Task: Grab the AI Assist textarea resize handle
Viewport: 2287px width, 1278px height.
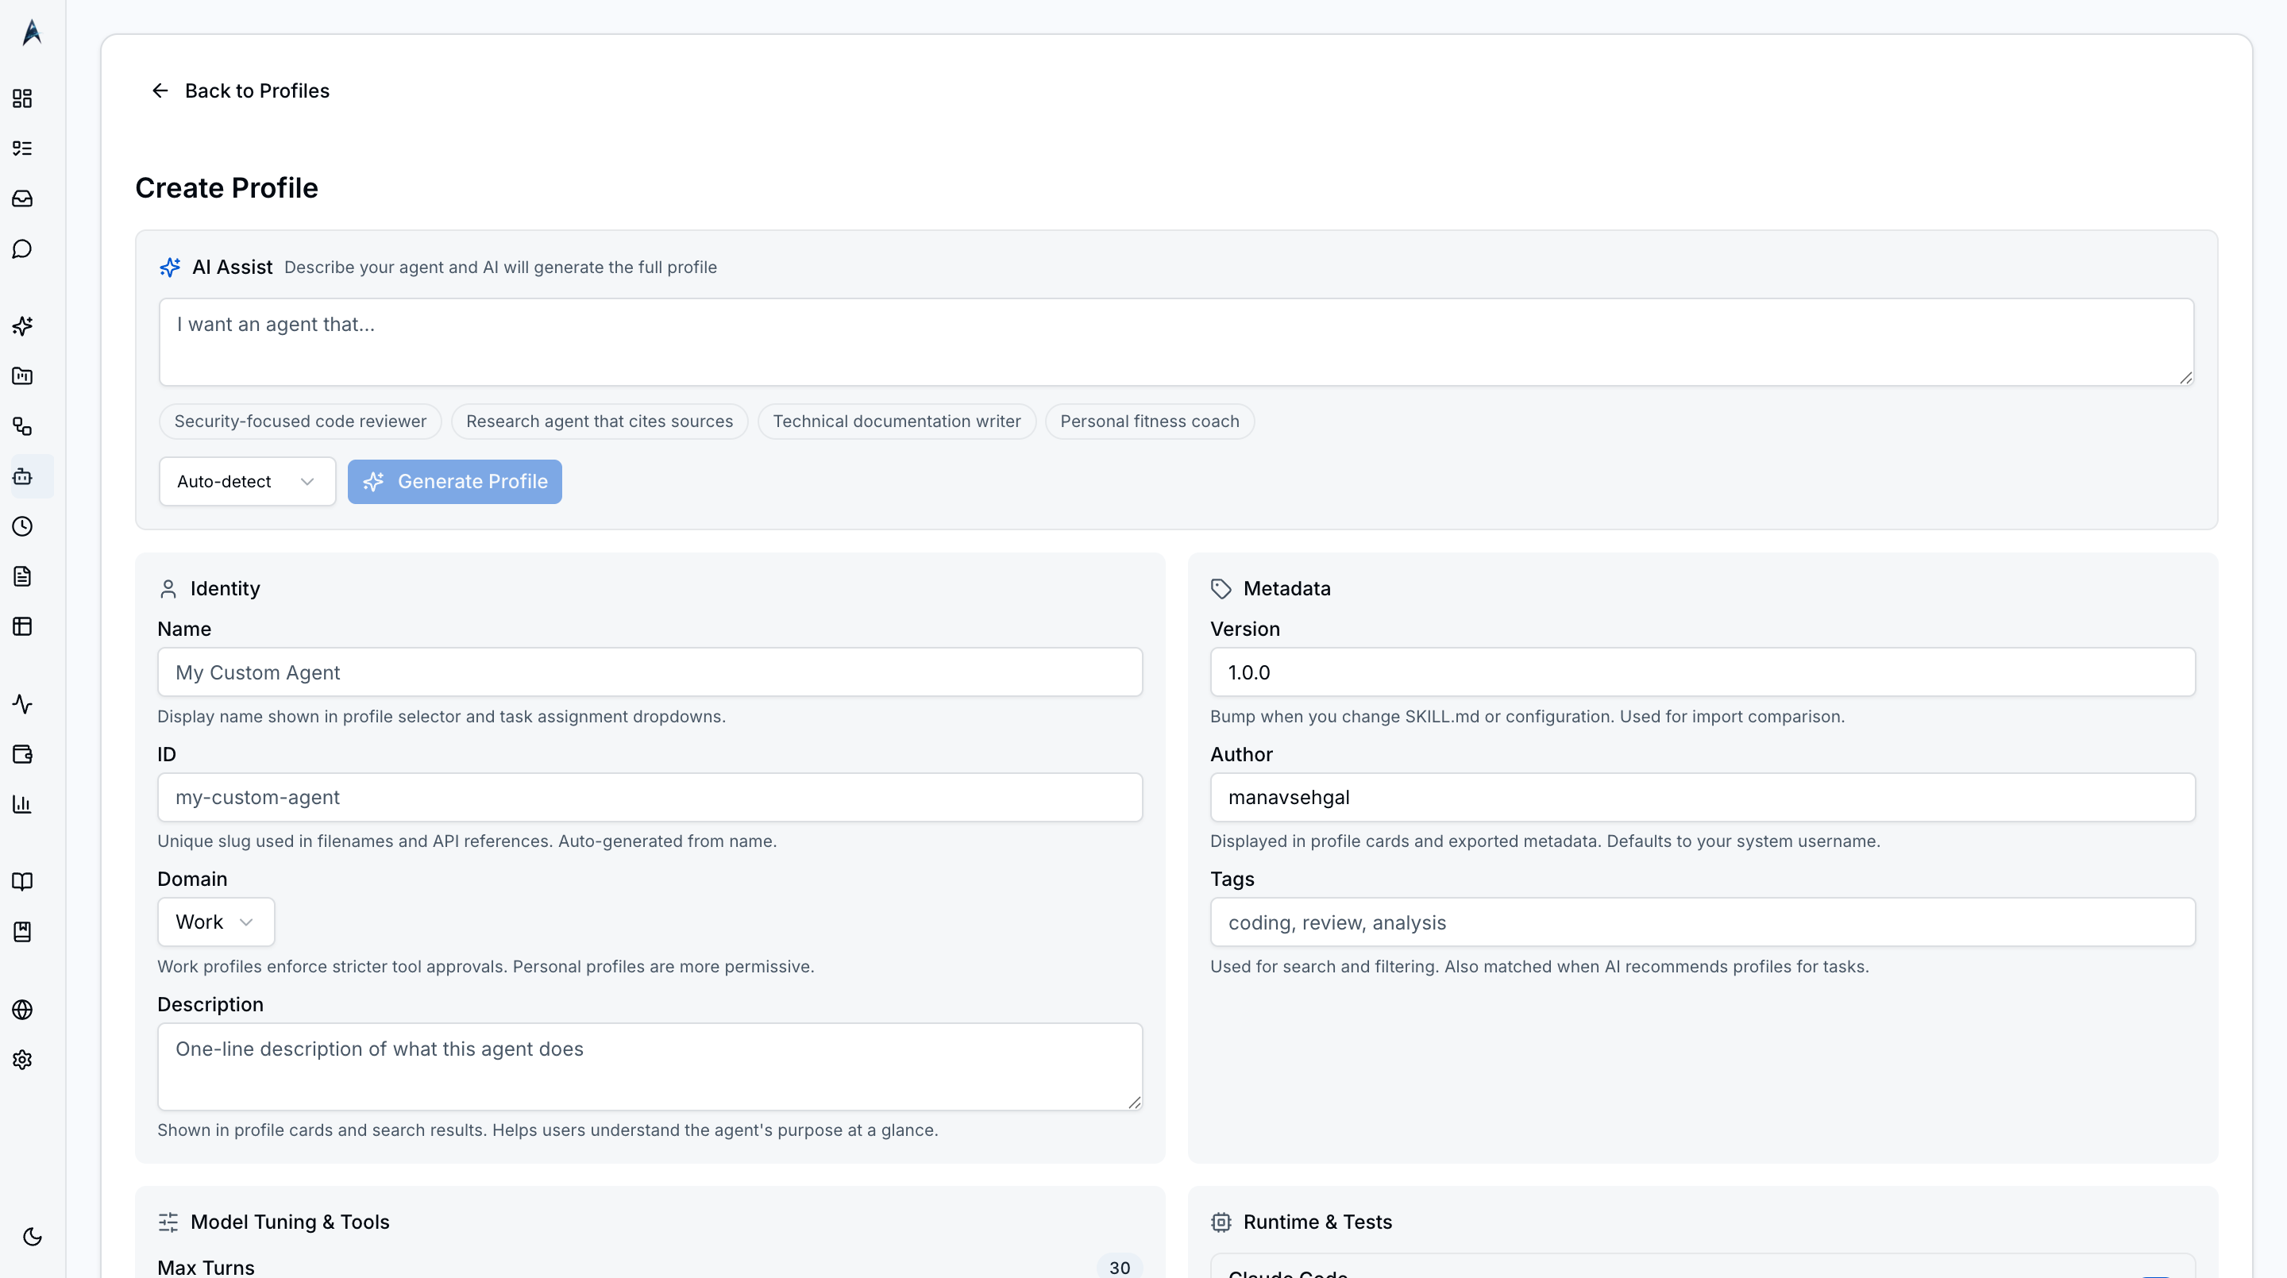Action: 2186,378
